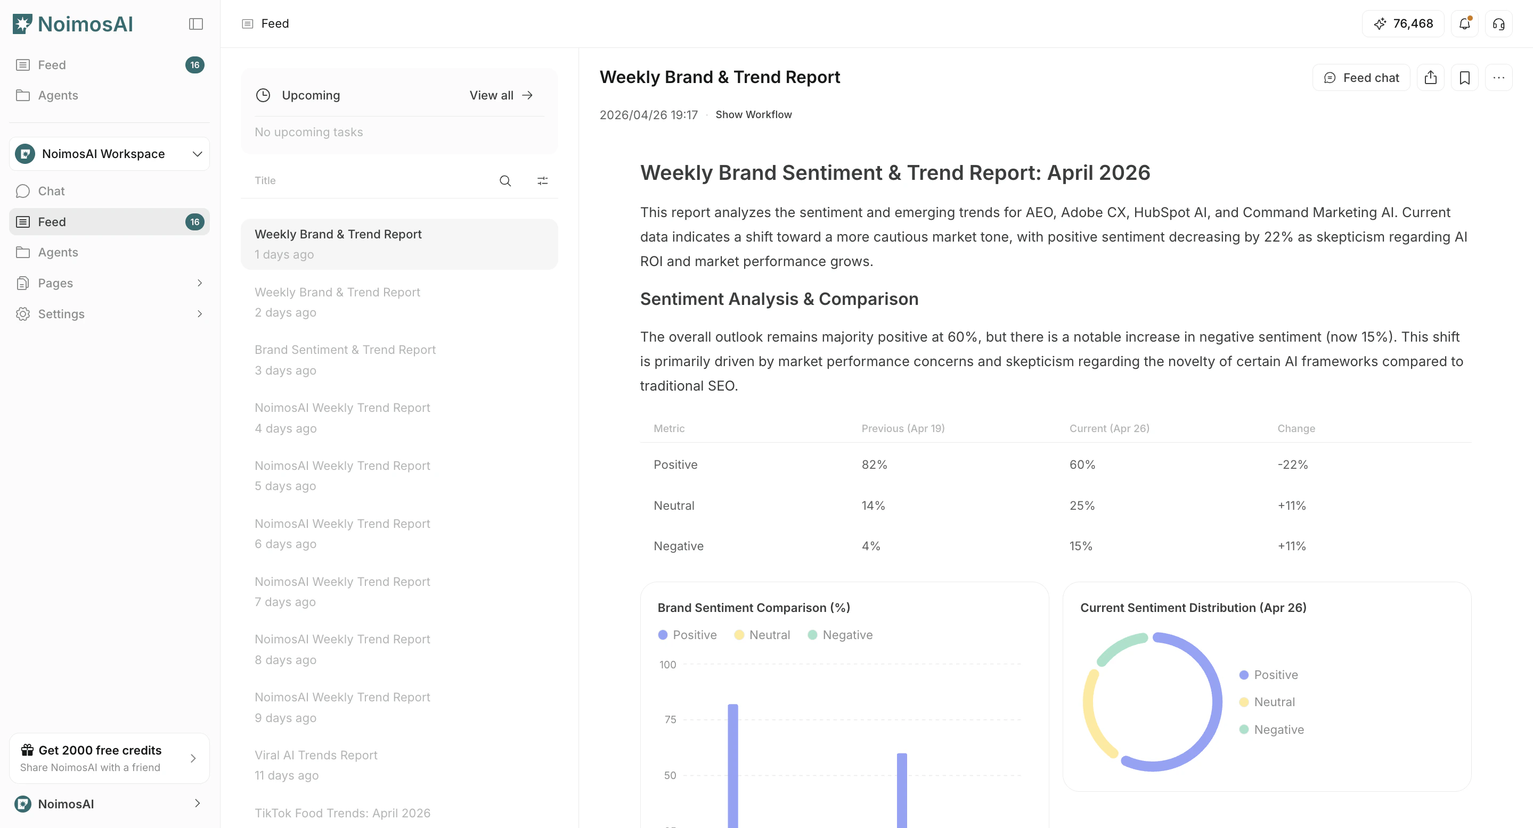Click the Current (Apr 26) column header

(x=1110, y=428)
